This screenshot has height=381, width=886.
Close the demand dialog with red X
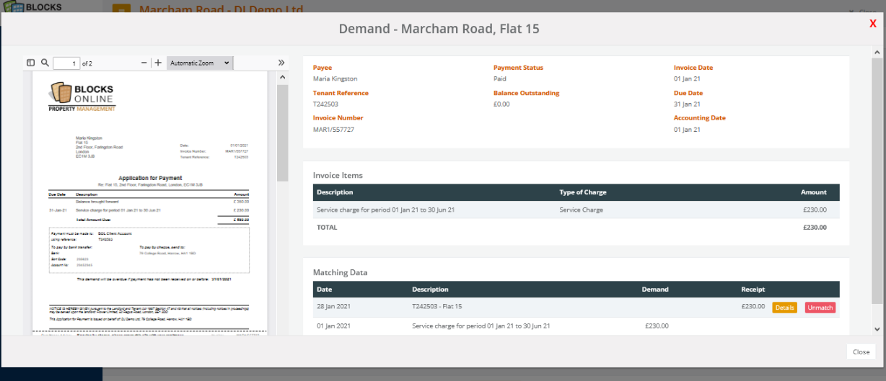872,24
